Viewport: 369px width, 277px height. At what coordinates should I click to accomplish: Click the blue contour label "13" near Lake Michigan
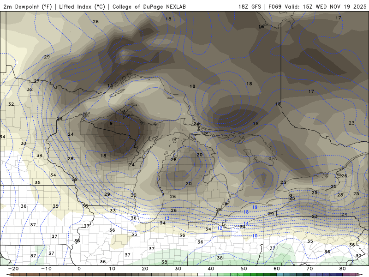167,218
